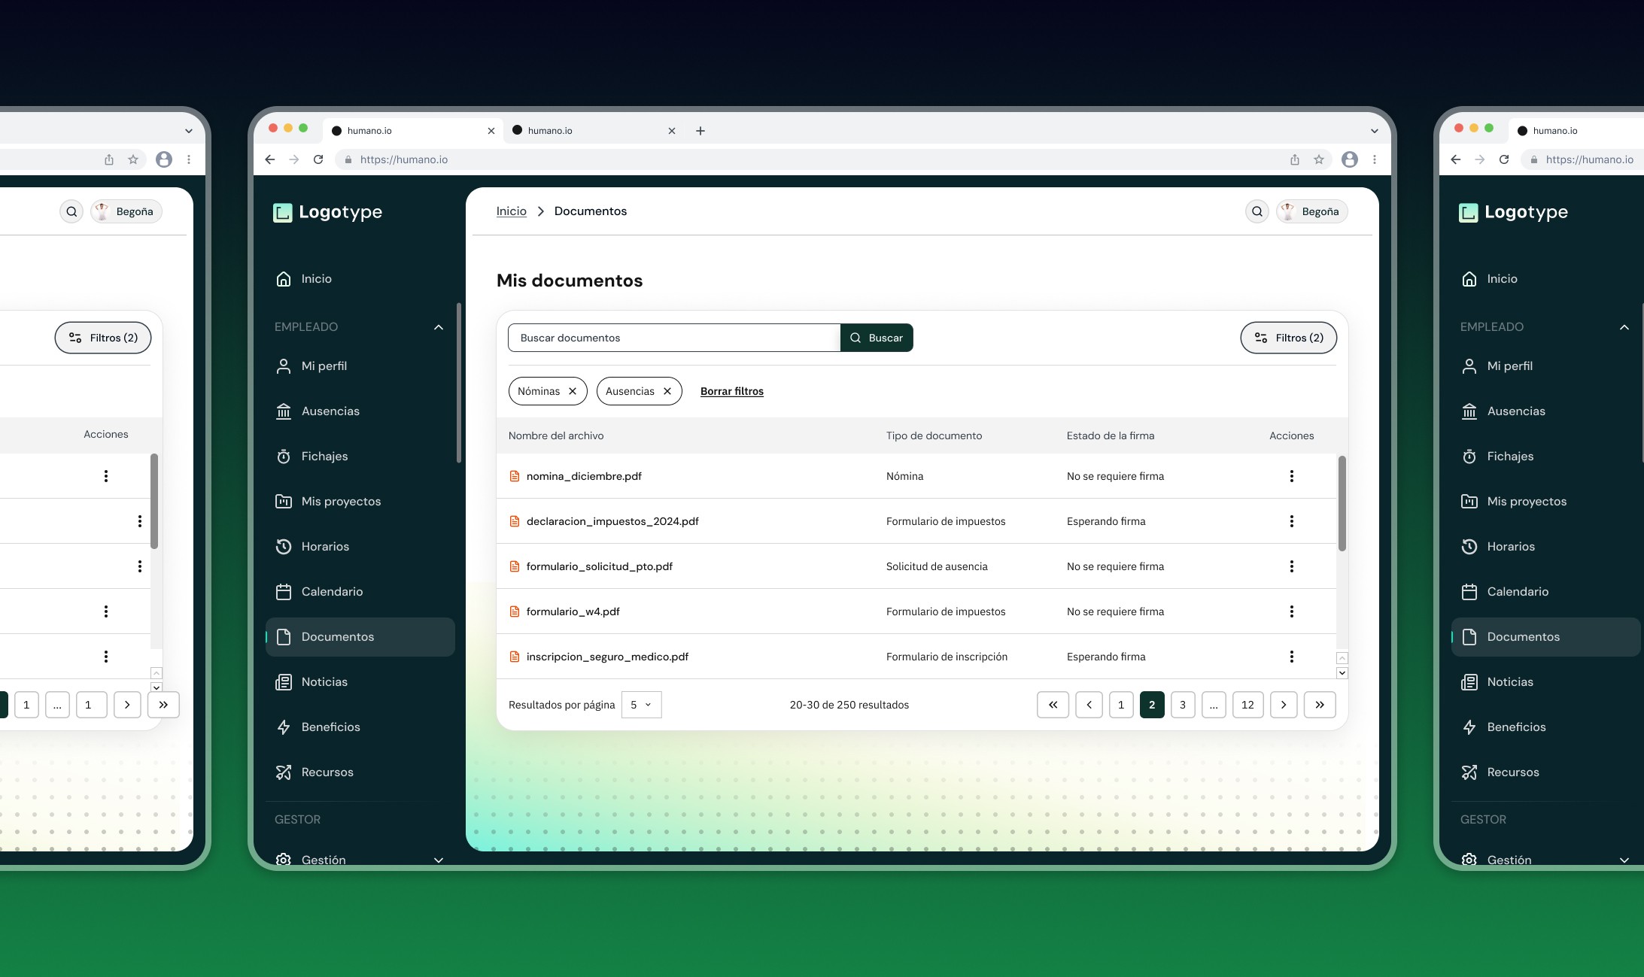Viewport: 1644px width, 977px height.
Task: Open Beneficios section in center sidebar
Action: click(x=330, y=727)
